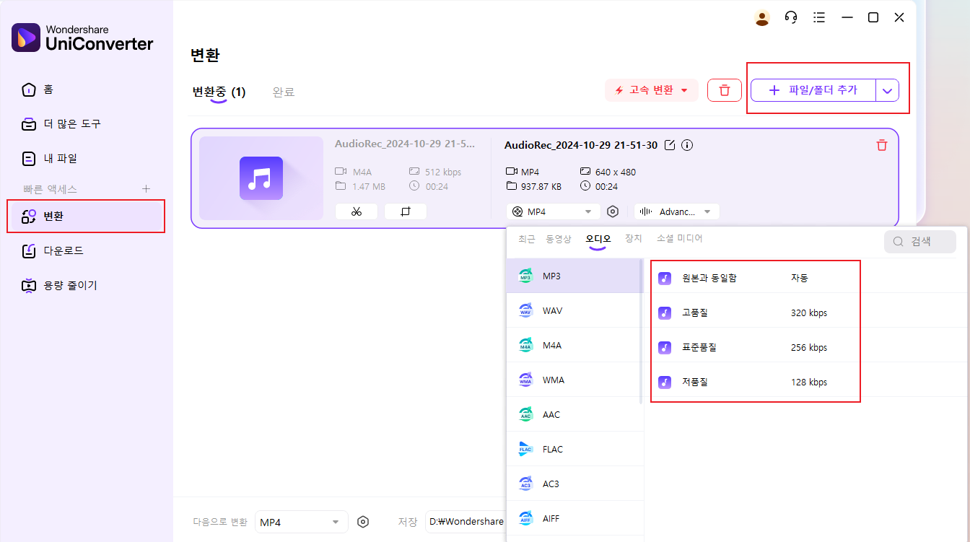Click the 검색 search field
Image resolution: width=970 pixels, height=542 pixels.
[920, 242]
